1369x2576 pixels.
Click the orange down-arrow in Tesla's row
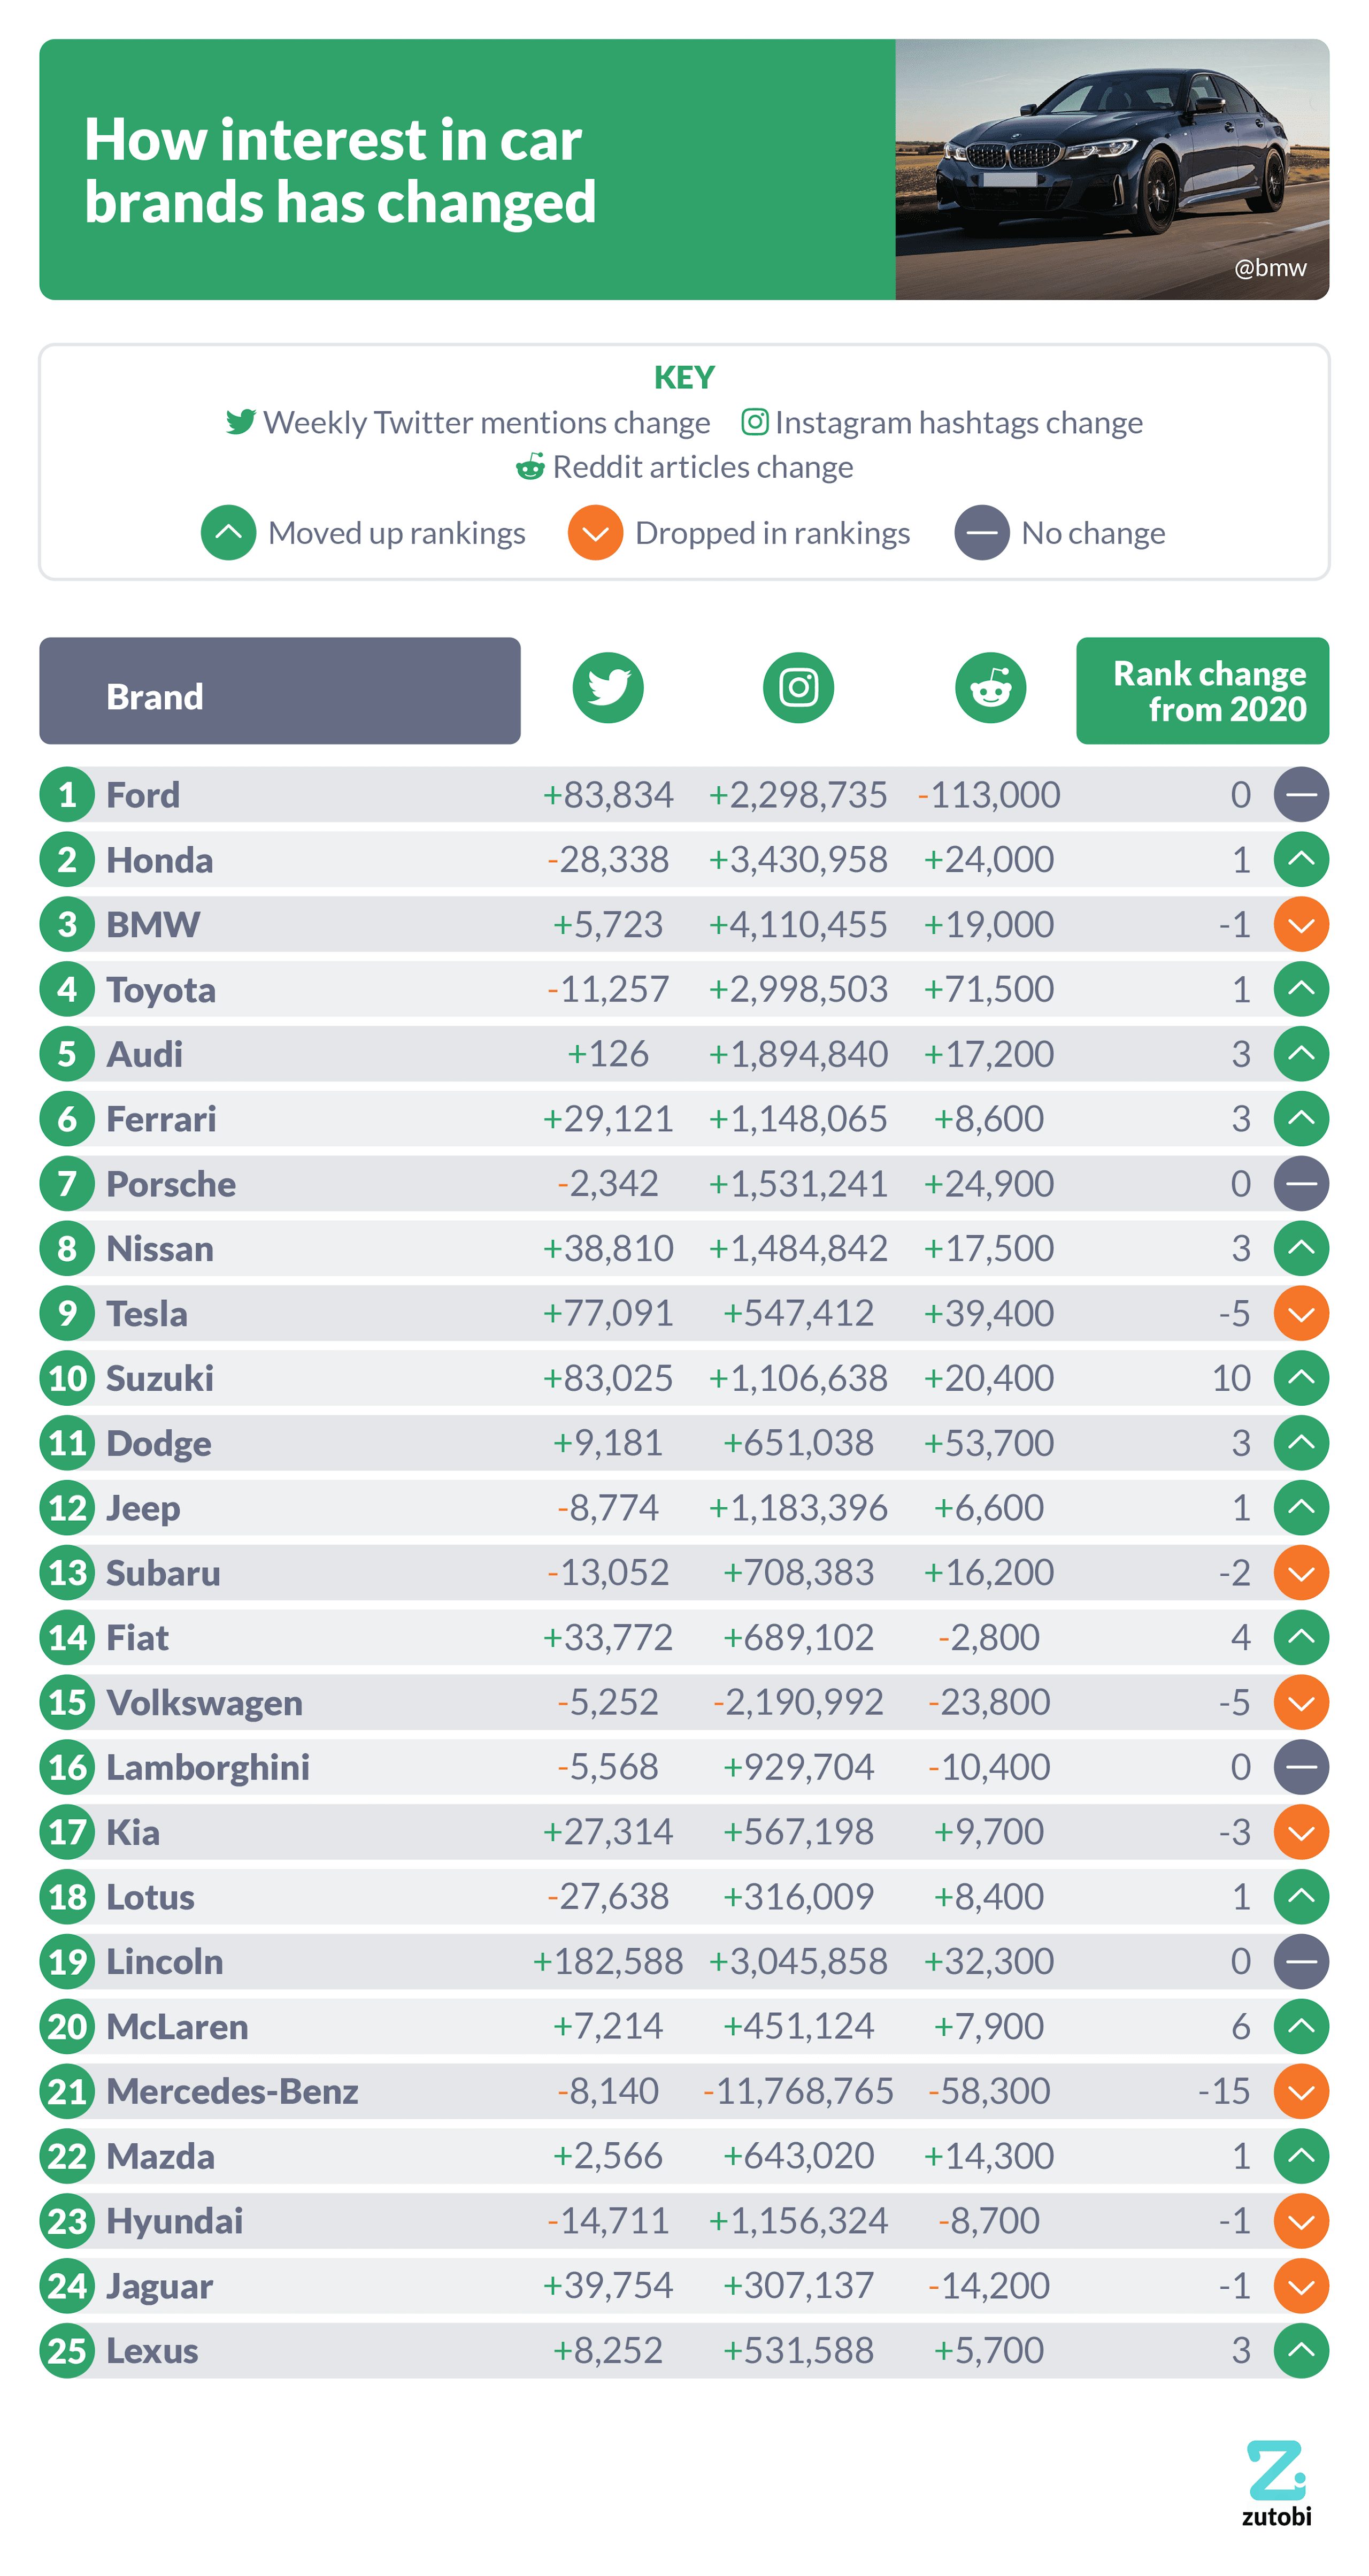pos(1300,1313)
